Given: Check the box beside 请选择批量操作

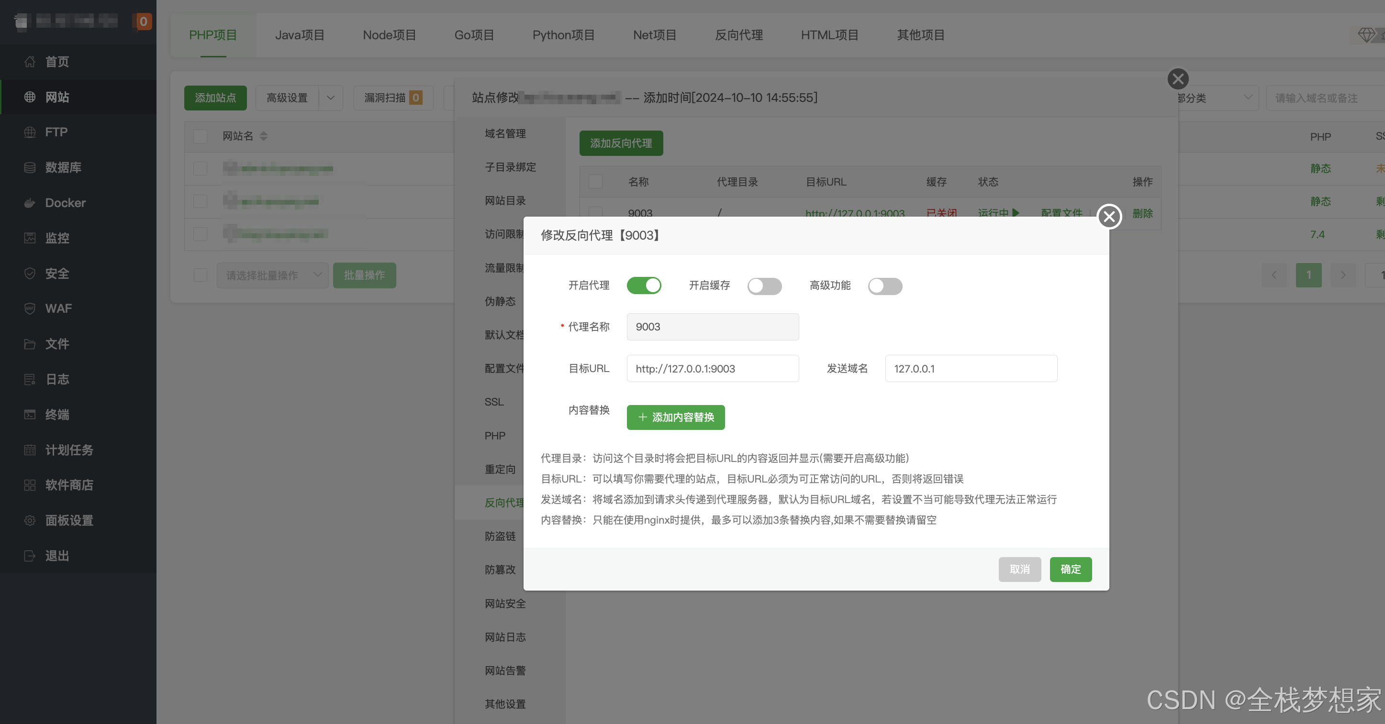Looking at the screenshot, I should 200,275.
